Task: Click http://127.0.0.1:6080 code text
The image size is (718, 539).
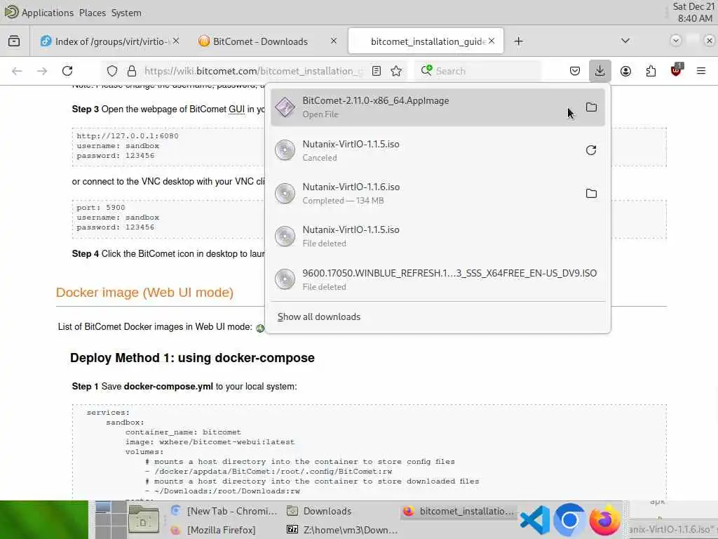Action: click(x=128, y=136)
